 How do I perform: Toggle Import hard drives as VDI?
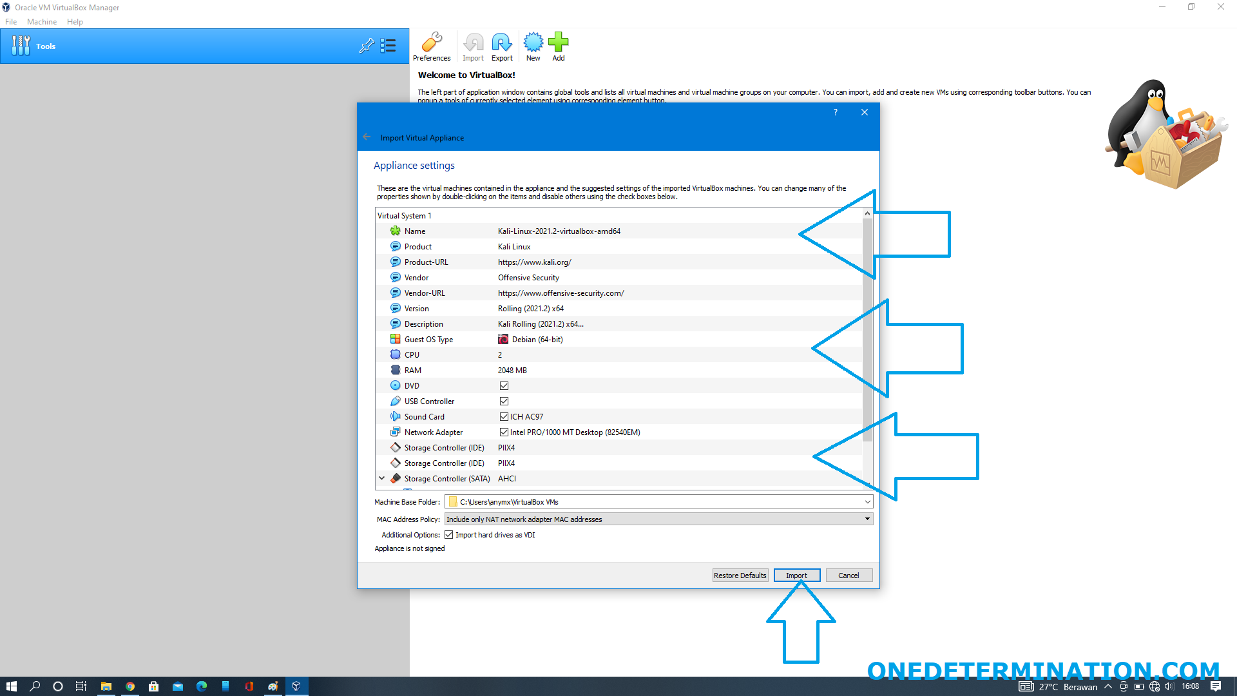448,534
